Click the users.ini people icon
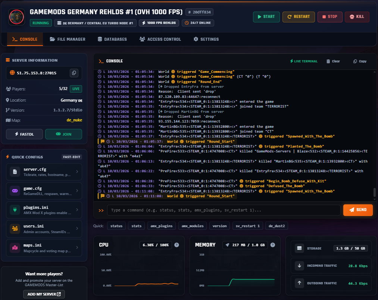This screenshot has height=300, width=378. (x=15, y=229)
